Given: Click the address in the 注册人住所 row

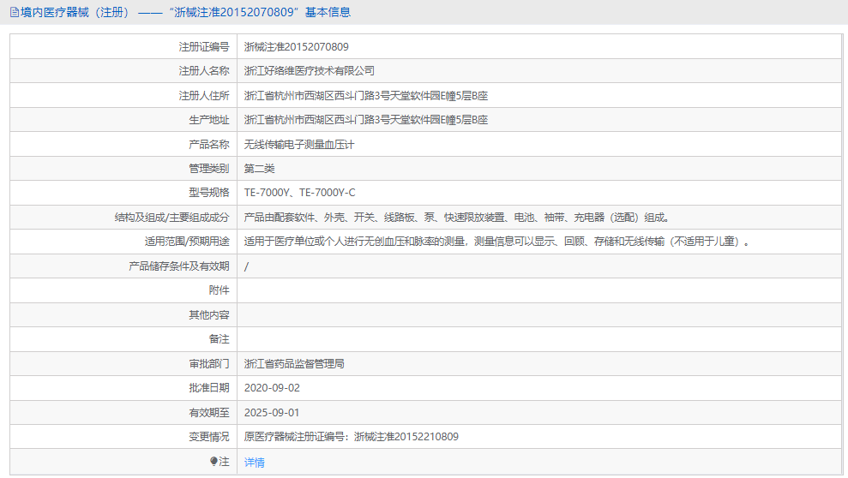Looking at the screenshot, I should 366,96.
